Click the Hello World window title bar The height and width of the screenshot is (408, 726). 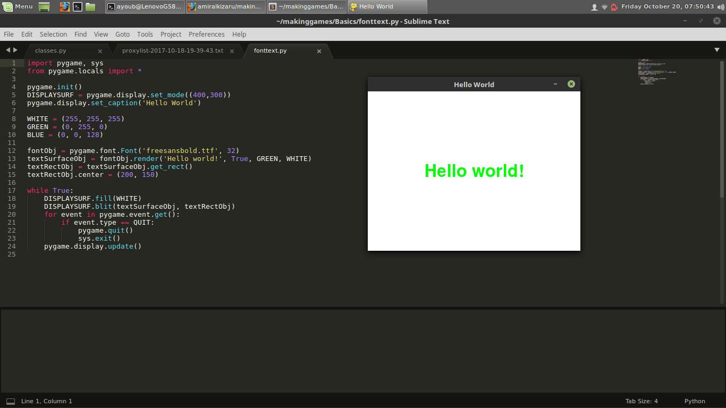(474, 84)
